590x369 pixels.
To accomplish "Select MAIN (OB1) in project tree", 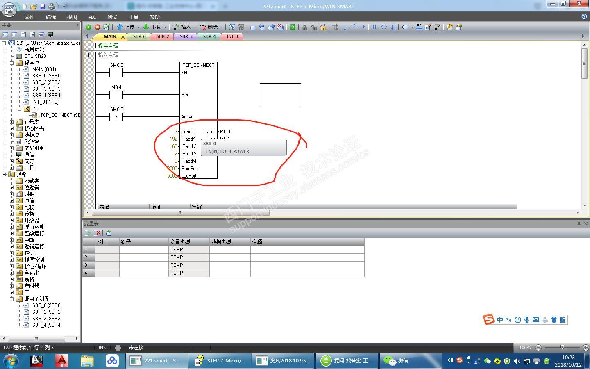I will tap(44, 69).
